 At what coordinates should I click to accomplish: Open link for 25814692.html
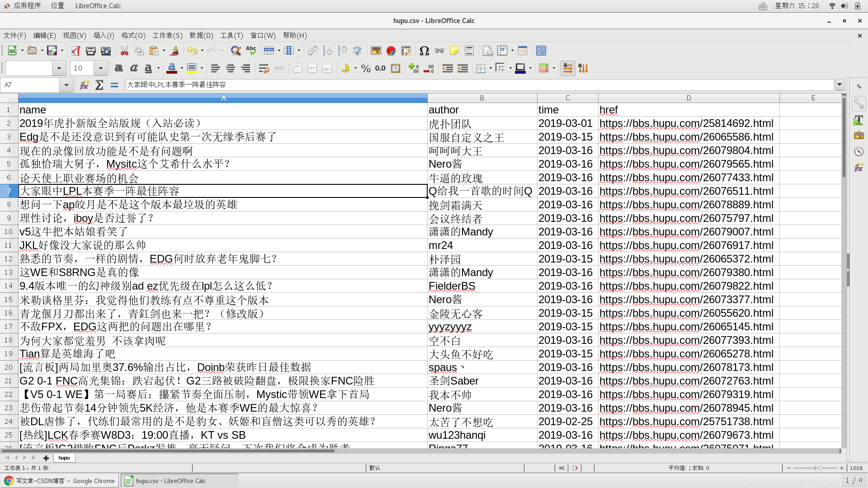pyautogui.click(x=686, y=123)
